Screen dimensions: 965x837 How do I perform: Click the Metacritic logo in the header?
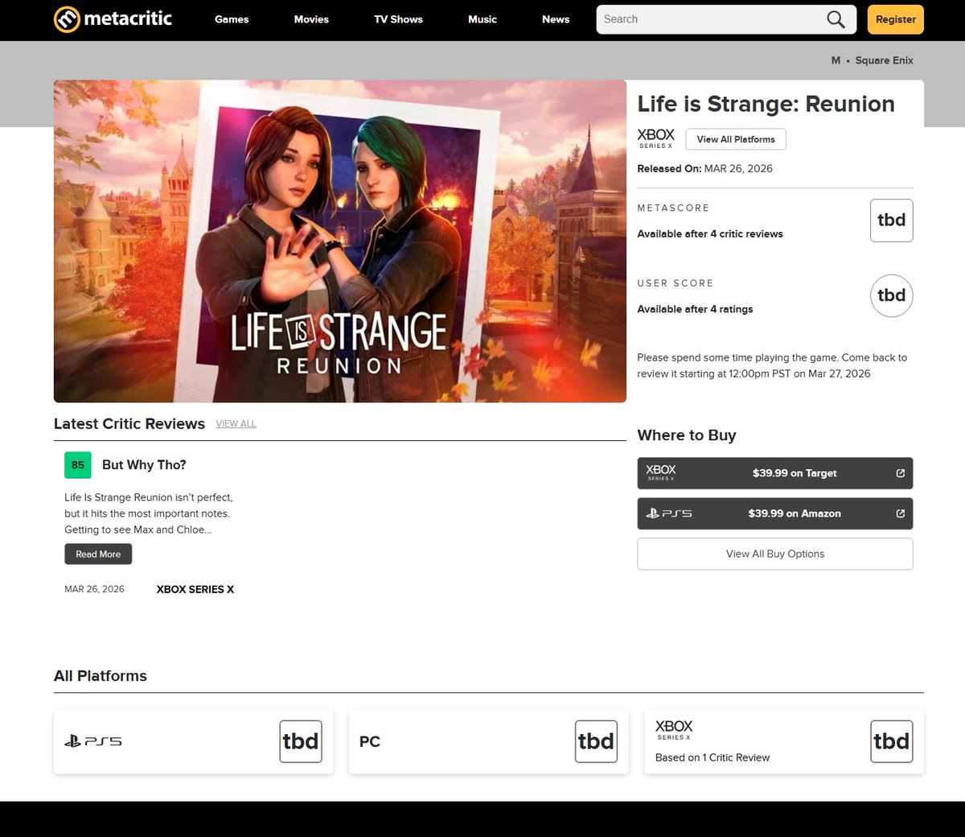[x=113, y=19]
